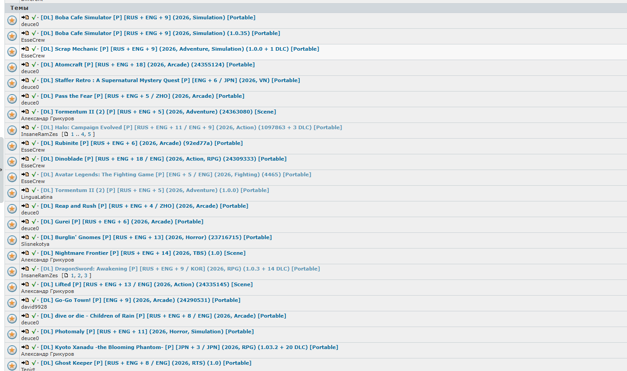This screenshot has width=627, height=371.
Task: Click author InsaneRamZes under Halo: Campaign Evolved
Action: coord(39,134)
